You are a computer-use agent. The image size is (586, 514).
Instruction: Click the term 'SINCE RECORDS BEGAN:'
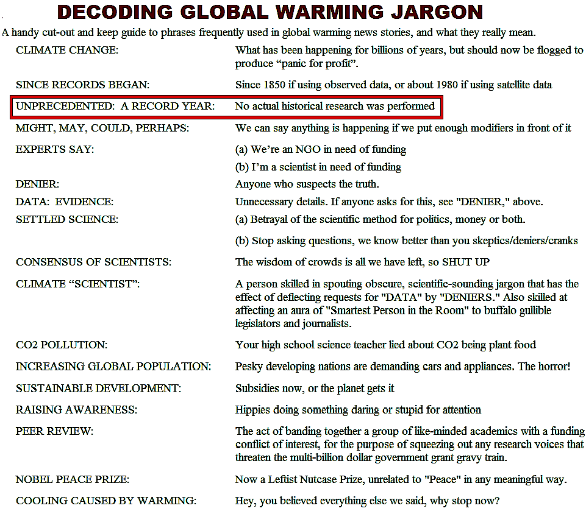[x=82, y=85]
